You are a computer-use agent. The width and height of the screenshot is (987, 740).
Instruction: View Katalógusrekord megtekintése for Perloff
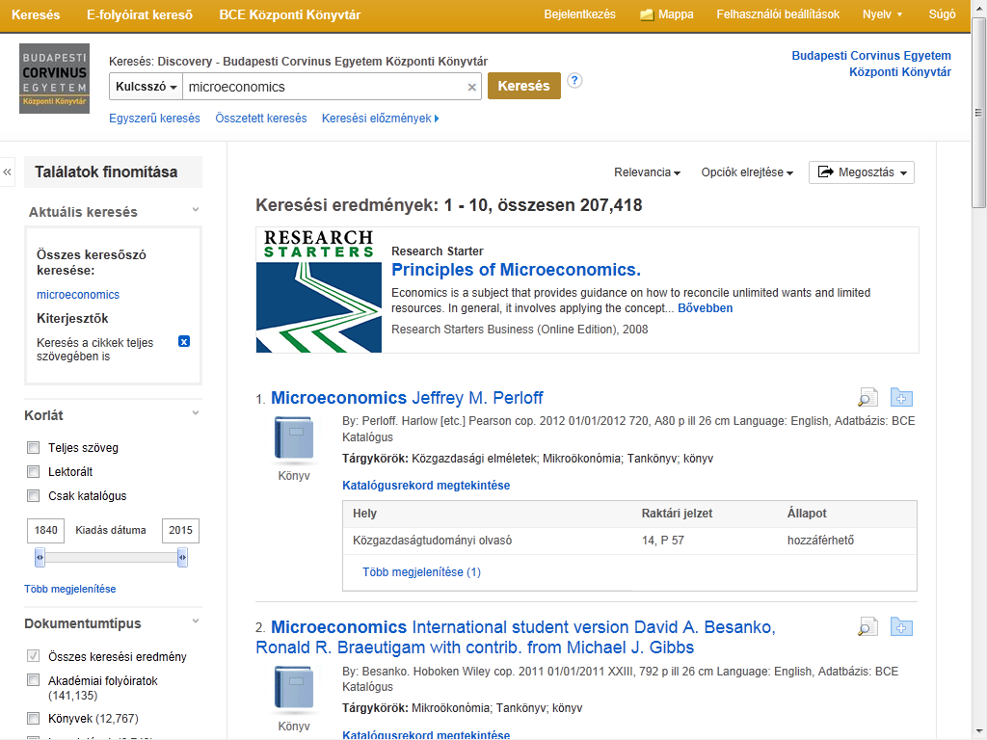tap(426, 486)
